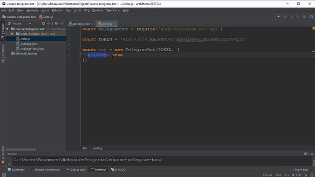315x177 pixels.
Task: Click the Debug bug icon in toolbar
Action: pos(292,17)
